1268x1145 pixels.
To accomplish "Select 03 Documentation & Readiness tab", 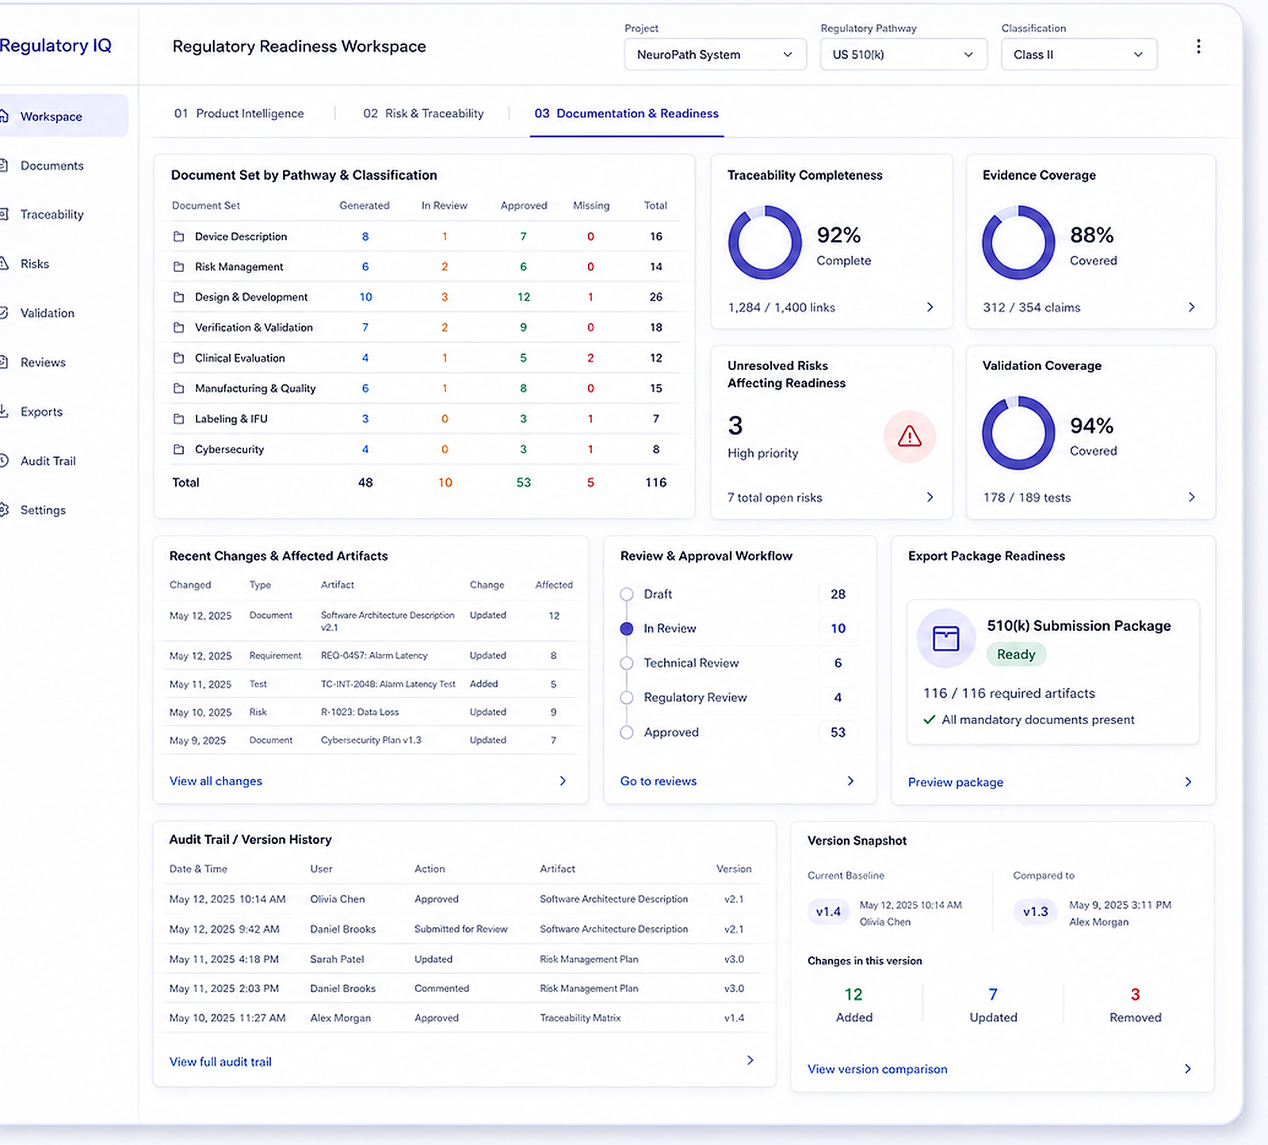I will [x=626, y=114].
